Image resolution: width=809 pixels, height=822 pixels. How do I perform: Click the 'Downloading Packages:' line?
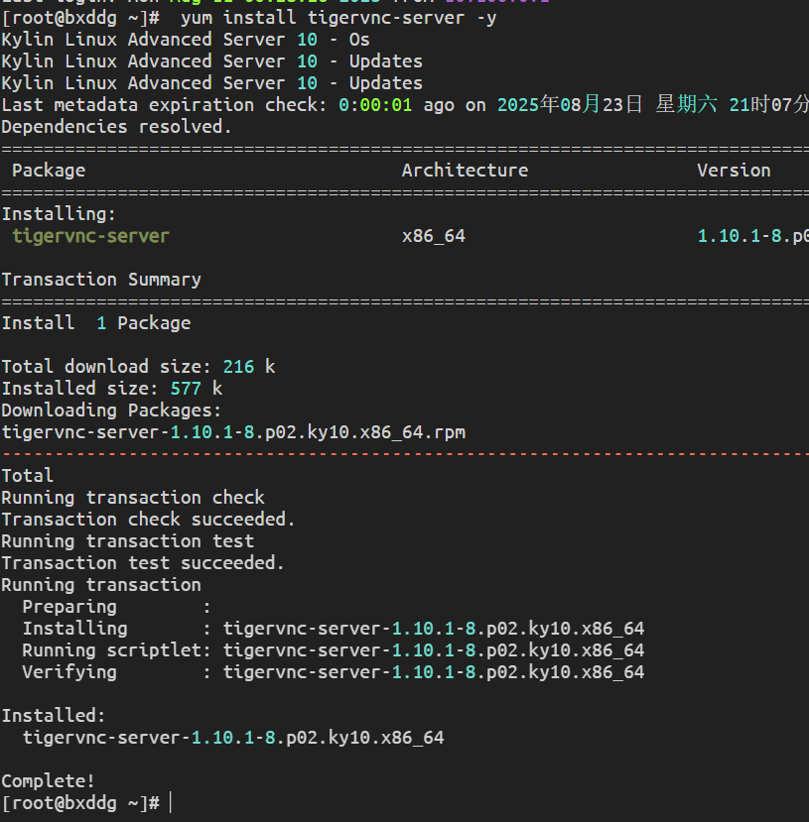pyautogui.click(x=112, y=411)
